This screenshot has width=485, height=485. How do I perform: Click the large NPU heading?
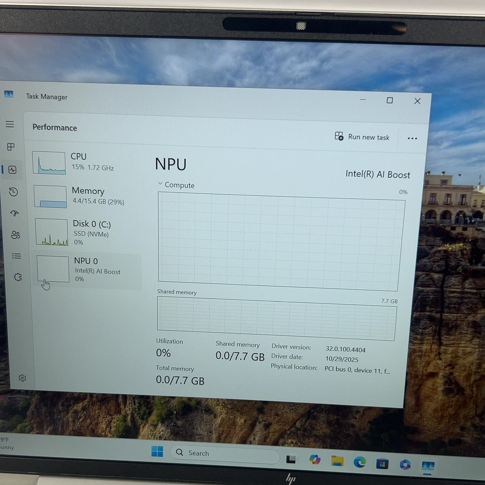click(x=171, y=164)
